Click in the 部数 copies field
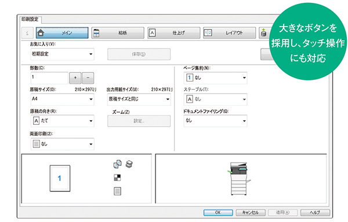Viewport: 348px width, 222px height. pos(49,77)
